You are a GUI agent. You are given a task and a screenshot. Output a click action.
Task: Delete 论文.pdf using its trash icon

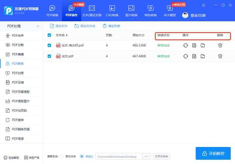click(220, 56)
